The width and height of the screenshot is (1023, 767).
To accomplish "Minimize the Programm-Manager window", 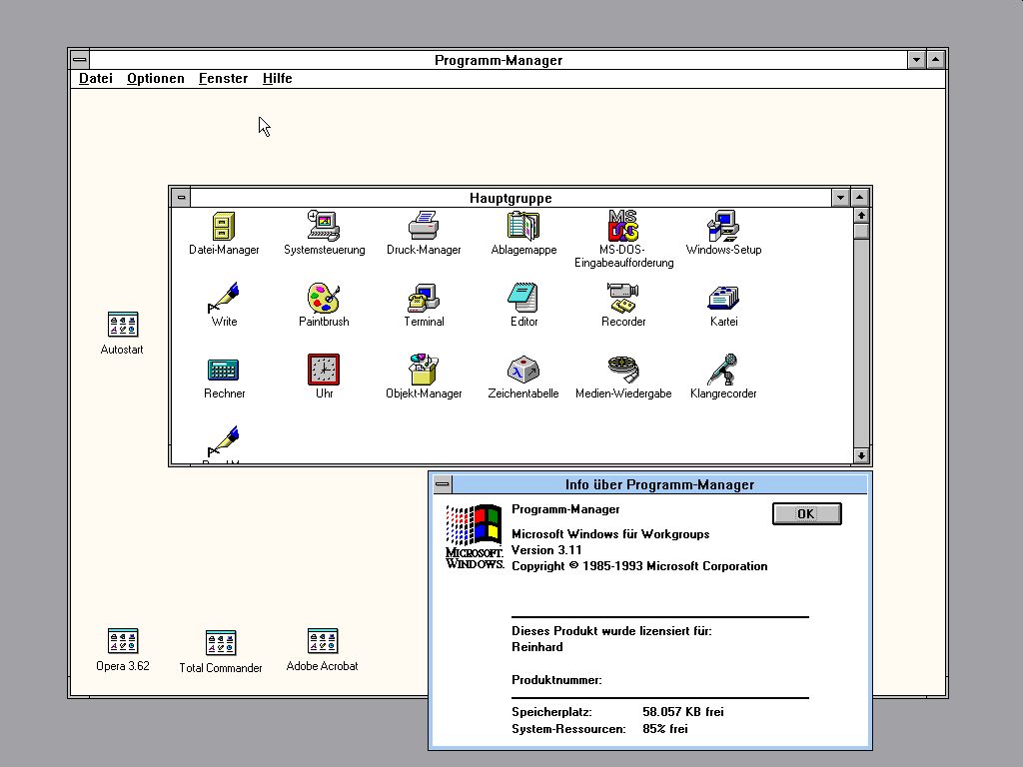I will point(916,60).
